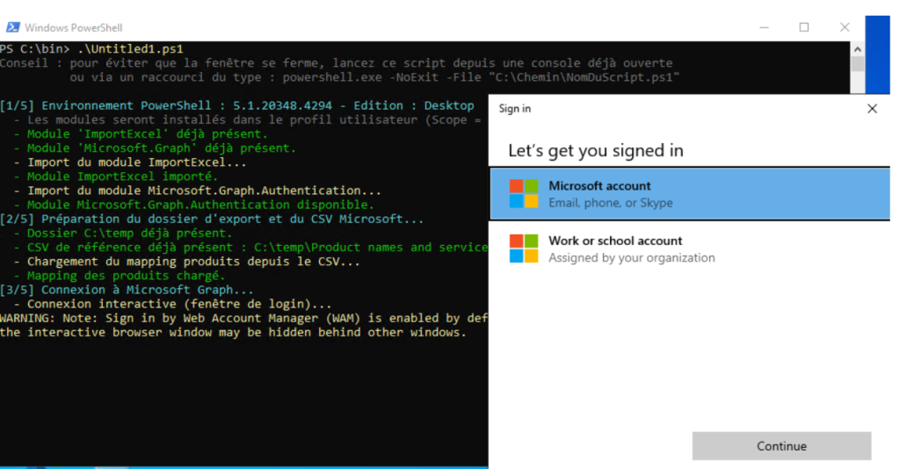The height and width of the screenshot is (469, 900).
Task: Click the Microsoft logo beside Work or school account
Action: pos(524,249)
